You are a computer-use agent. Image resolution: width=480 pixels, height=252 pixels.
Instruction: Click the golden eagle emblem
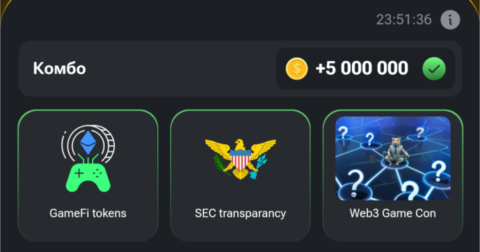[240, 159]
